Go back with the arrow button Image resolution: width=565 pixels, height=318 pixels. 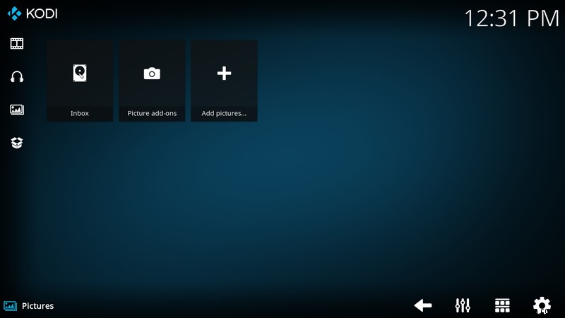(x=423, y=305)
